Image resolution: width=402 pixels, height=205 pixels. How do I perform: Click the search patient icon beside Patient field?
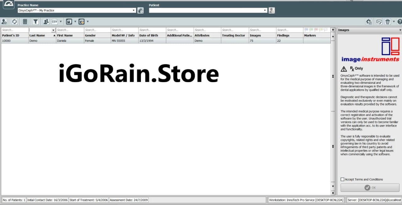point(272,10)
